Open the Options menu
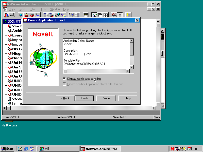The image size is (203, 152). click(33, 9)
